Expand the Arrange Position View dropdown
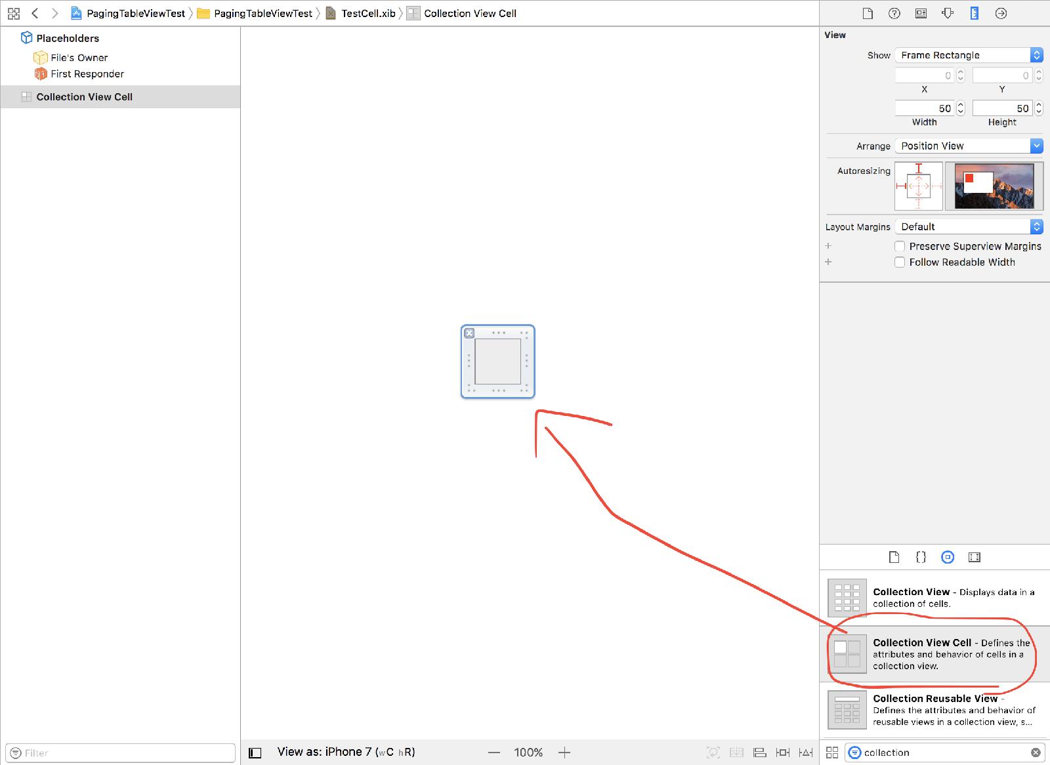Image resolution: width=1050 pixels, height=765 pixels. click(969, 146)
